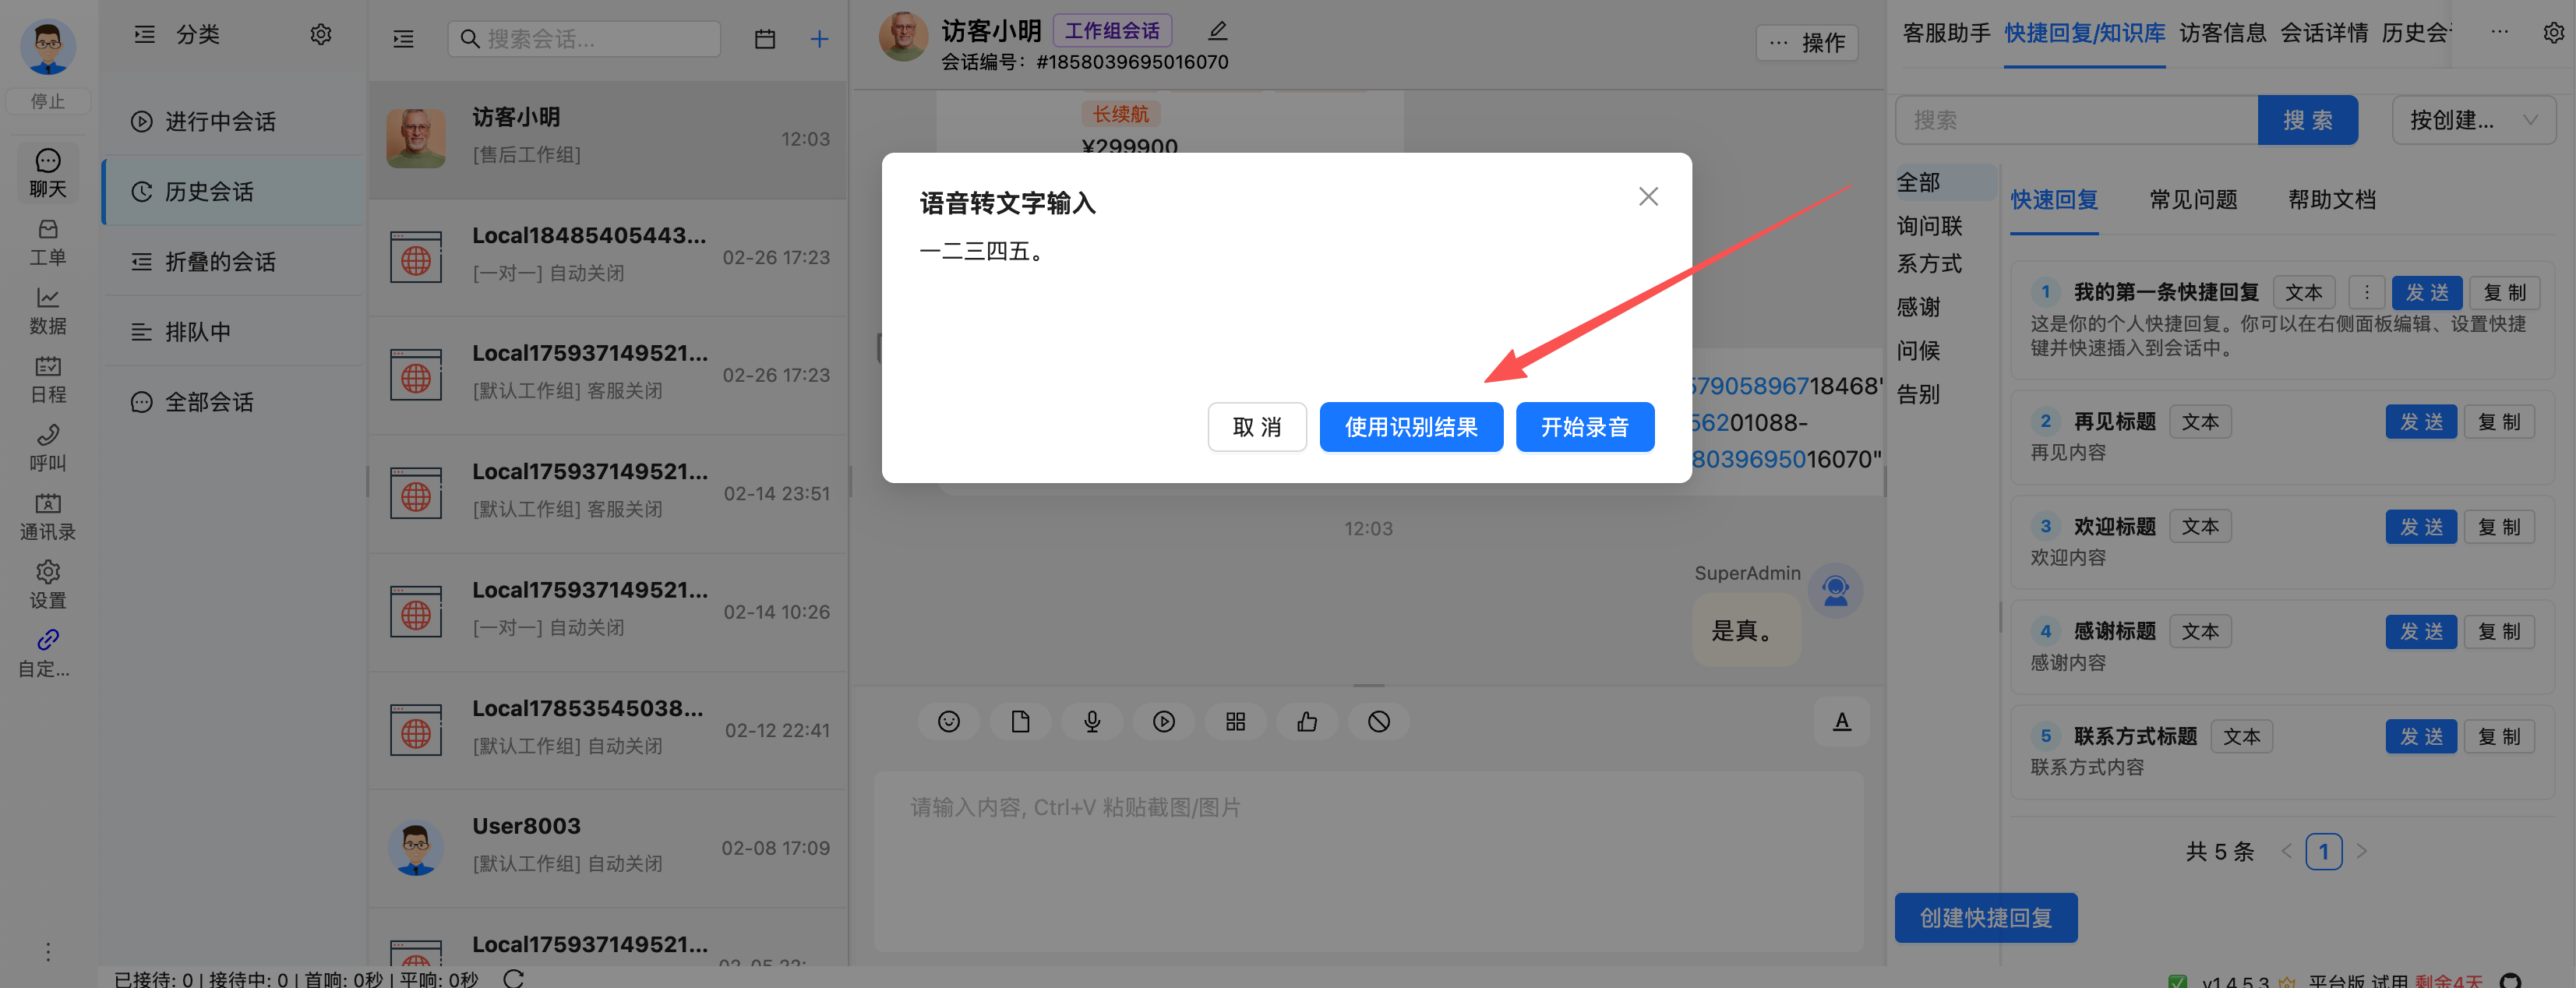
Task: Collapse the 分类 category sidebar
Action: pos(145,34)
